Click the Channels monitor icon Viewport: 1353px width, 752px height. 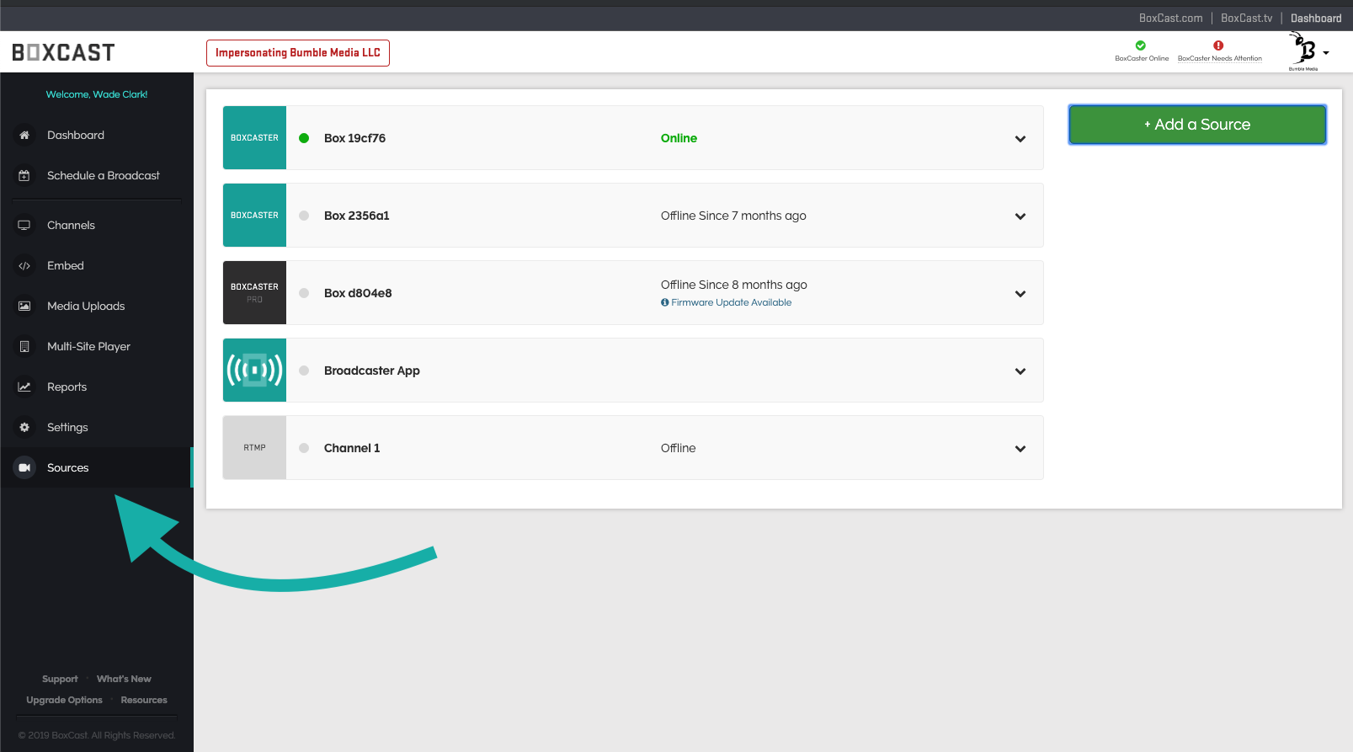click(x=24, y=225)
